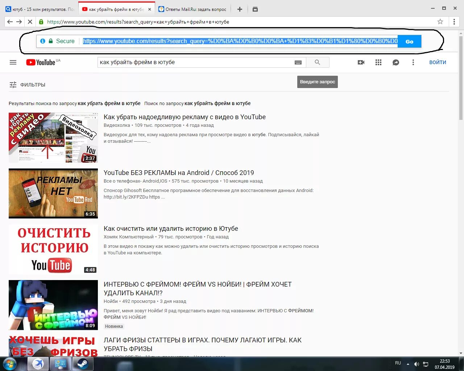464x371 pixels.
Task: Open 'Очистить историю' video thumbnail
Action: pos(53,249)
